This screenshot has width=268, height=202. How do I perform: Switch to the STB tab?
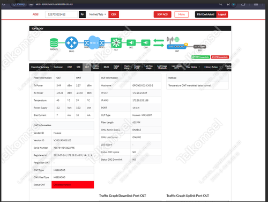78,67
